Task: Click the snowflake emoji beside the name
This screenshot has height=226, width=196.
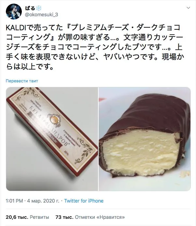Action: pos(39,8)
